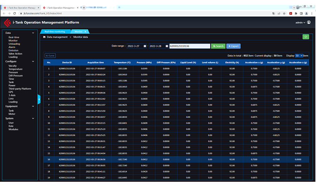Viewport: 316px width, 186px height.
Task: Click the start date field 2022-3-27
Action: click(x=137, y=46)
